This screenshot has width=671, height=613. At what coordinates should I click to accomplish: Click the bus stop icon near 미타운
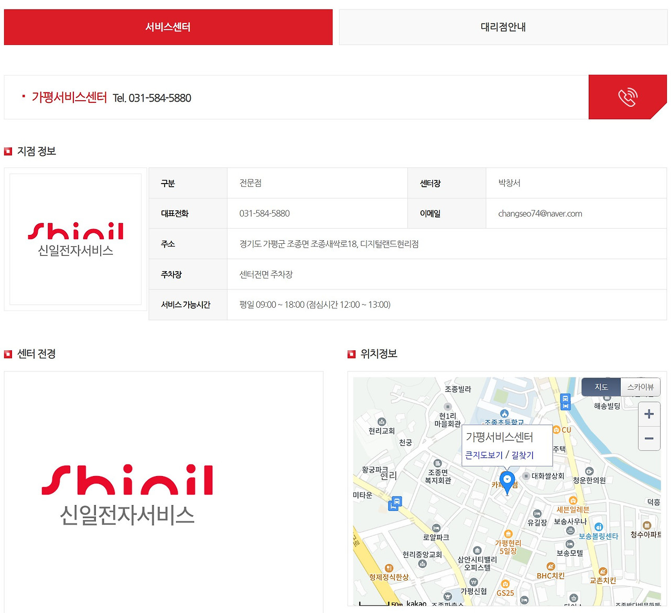pyautogui.click(x=395, y=503)
